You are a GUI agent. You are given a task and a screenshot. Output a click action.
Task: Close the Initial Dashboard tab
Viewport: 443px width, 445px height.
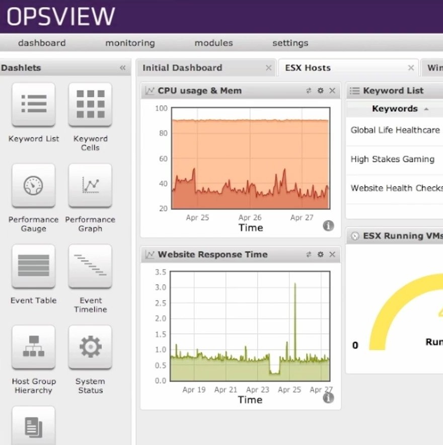point(268,68)
